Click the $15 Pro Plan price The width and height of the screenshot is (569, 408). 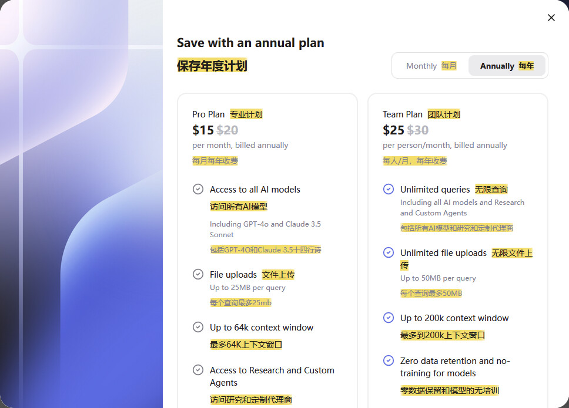[203, 130]
